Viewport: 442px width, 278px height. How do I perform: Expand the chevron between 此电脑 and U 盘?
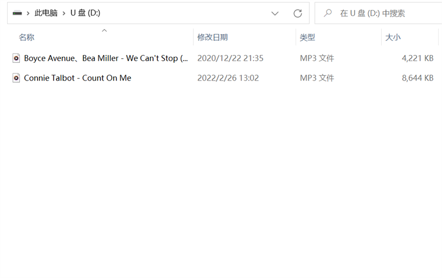click(64, 13)
